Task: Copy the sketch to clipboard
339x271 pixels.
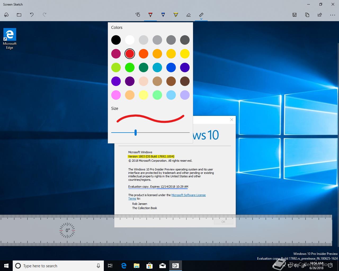Action: pyautogui.click(x=307, y=15)
